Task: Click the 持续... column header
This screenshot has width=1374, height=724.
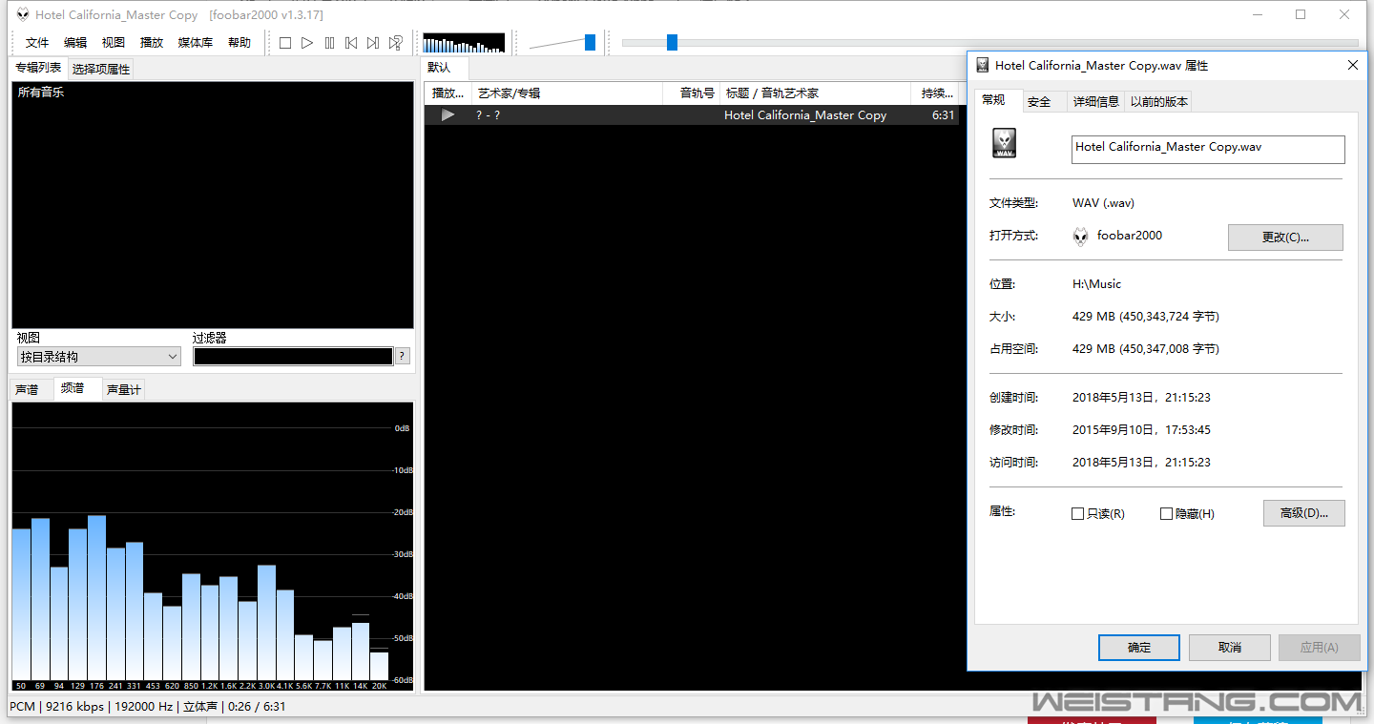Action: point(936,93)
